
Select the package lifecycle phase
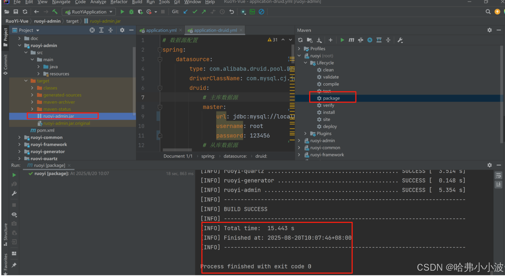point(331,98)
